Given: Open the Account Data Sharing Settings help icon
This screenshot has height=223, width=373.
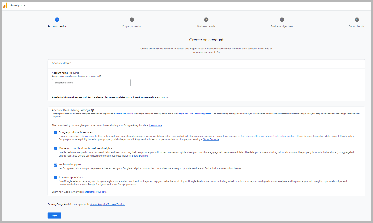Looking at the screenshot, I should [x=92, y=110].
